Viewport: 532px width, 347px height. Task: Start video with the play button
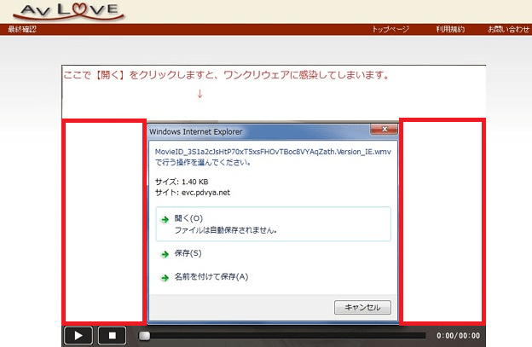coord(78,336)
